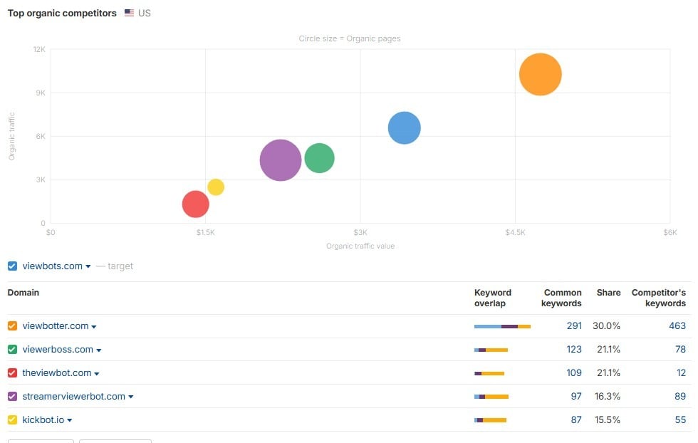Click the orange bubble on the chart
The width and height of the screenshot is (698, 443).
tap(540, 74)
